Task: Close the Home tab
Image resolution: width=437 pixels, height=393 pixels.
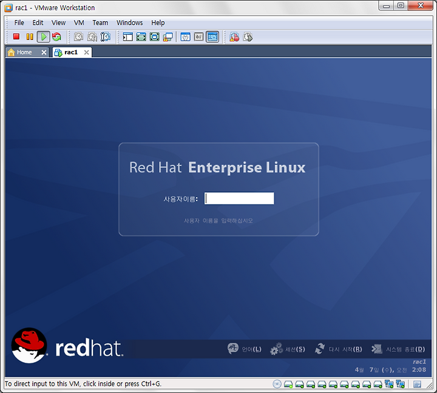Action: (x=44, y=52)
